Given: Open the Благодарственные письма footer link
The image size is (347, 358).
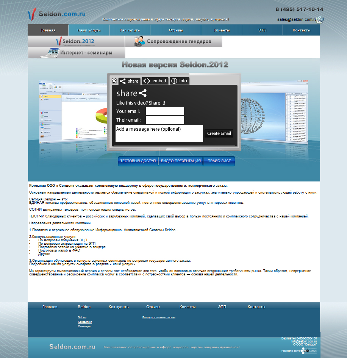Looking at the screenshot, I should (159, 317).
